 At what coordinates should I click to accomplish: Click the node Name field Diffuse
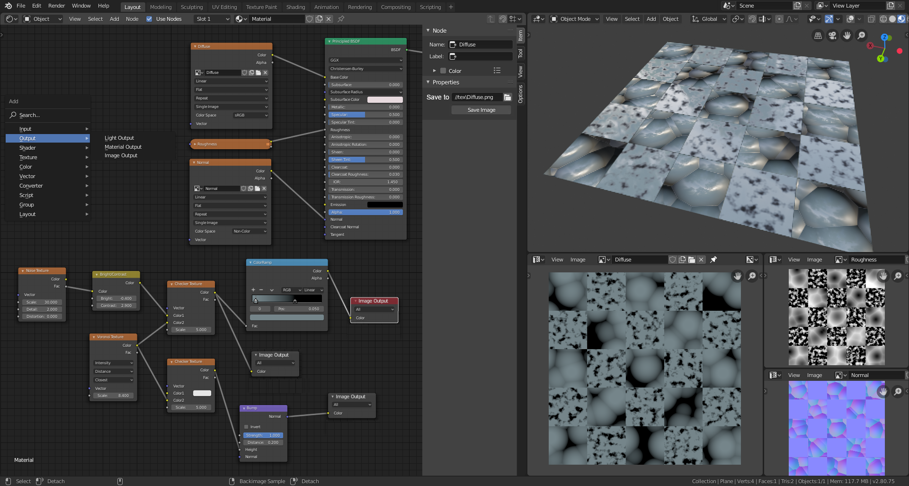(x=481, y=45)
